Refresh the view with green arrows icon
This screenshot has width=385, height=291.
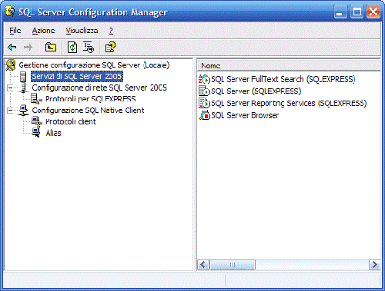pyautogui.click(x=72, y=47)
